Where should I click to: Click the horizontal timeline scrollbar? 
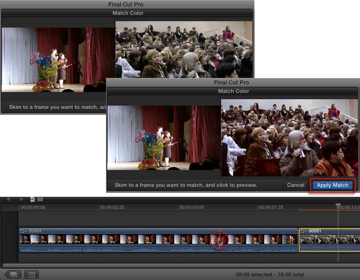click(181, 266)
